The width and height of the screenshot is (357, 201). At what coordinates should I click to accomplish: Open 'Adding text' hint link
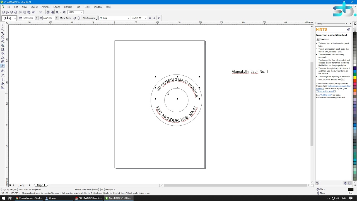tap(326, 95)
